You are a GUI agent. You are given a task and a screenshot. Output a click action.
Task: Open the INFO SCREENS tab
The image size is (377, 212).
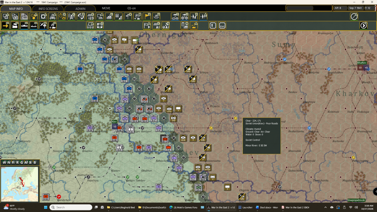tap(48, 8)
